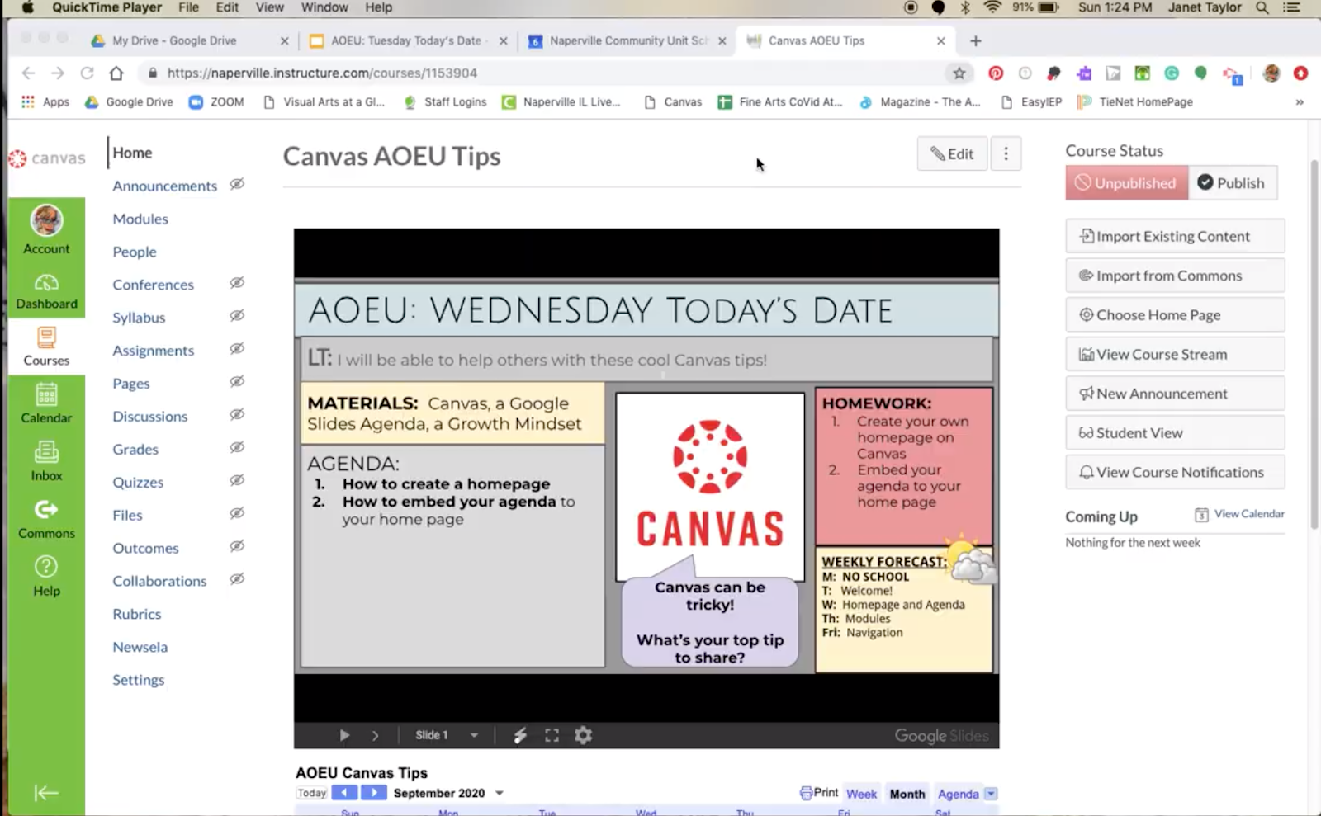
Task: Advance to the next slide
Action: pos(375,735)
